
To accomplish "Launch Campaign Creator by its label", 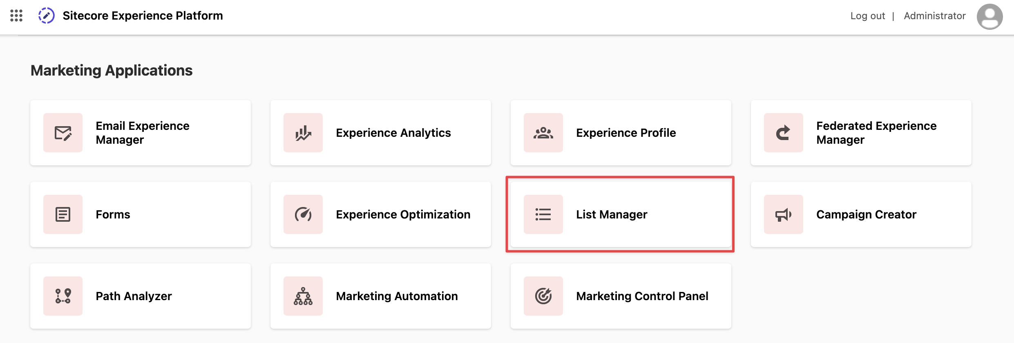I will [x=866, y=214].
